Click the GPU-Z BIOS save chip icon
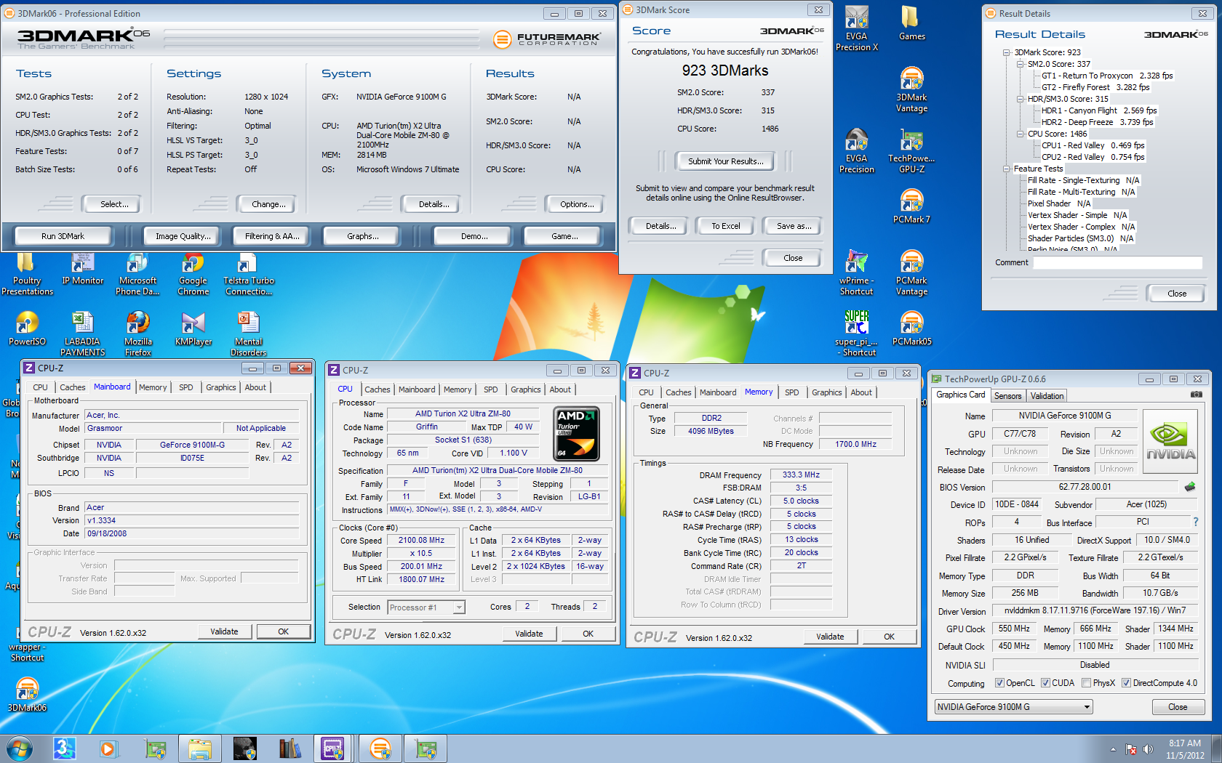The height and width of the screenshot is (763, 1222). (x=1190, y=487)
